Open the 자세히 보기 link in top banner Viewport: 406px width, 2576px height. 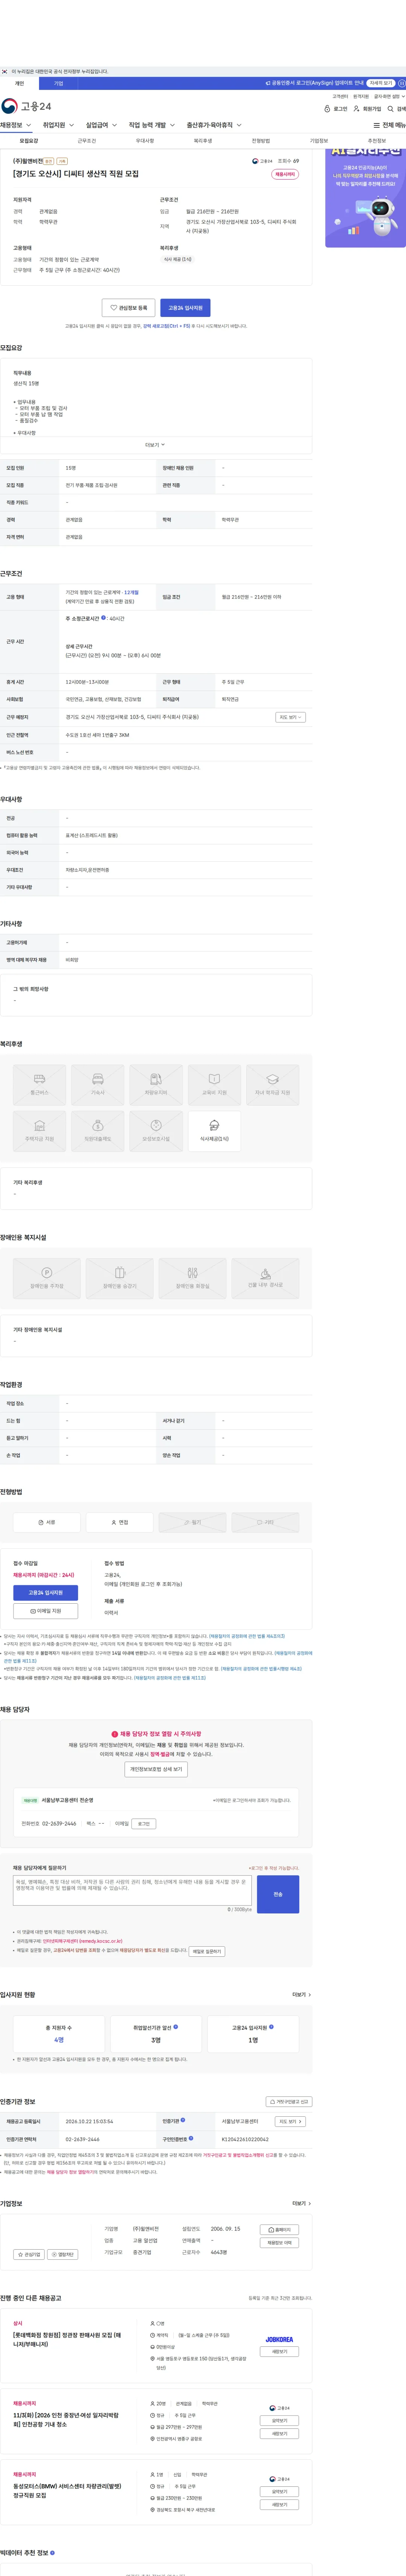click(x=381, y=83)
